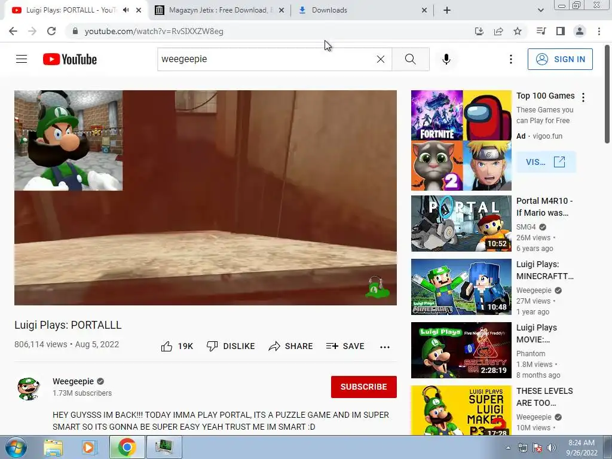Click the Chrome taskbar icon
This screenshot has width=612, height=459.
point(127,448)
